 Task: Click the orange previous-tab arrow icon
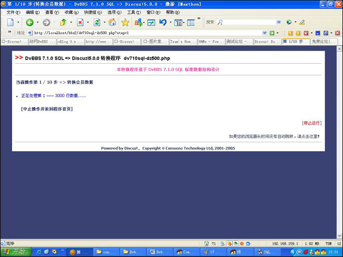tap(290, 33)
